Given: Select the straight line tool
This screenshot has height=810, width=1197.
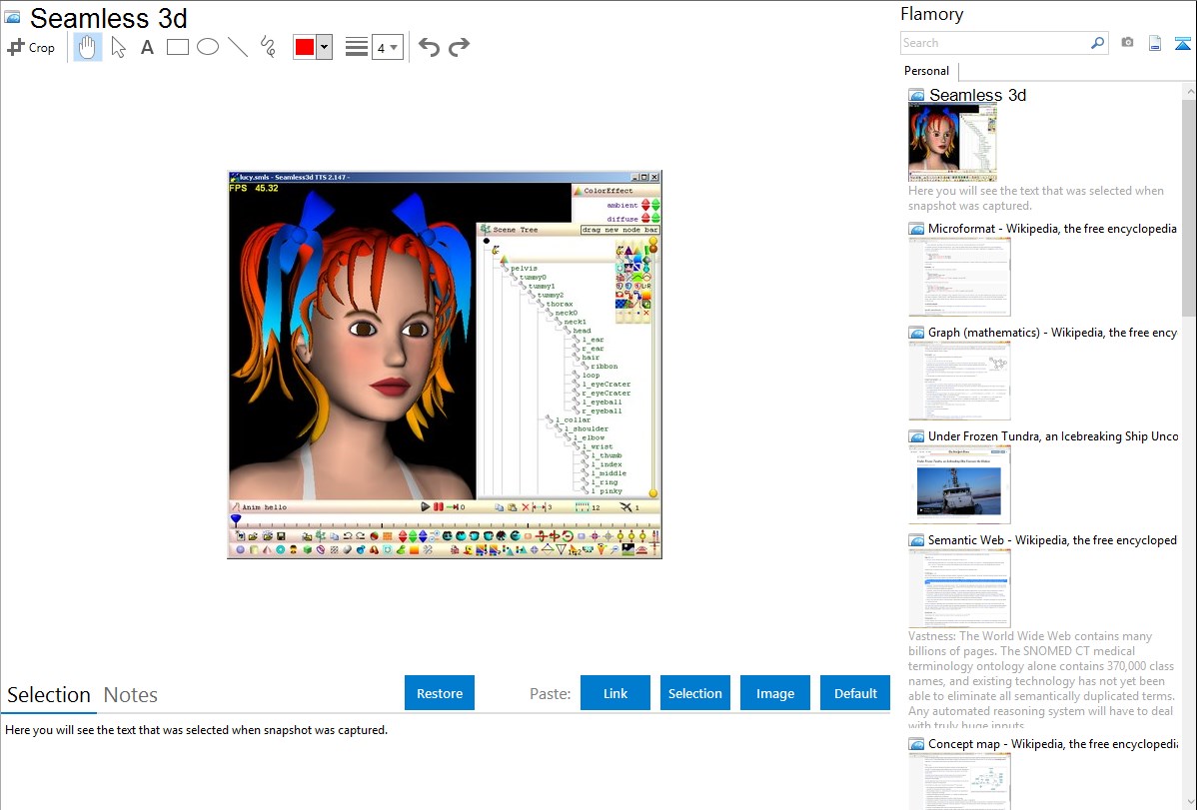Looking at the screenshot, I should [238, 47].
